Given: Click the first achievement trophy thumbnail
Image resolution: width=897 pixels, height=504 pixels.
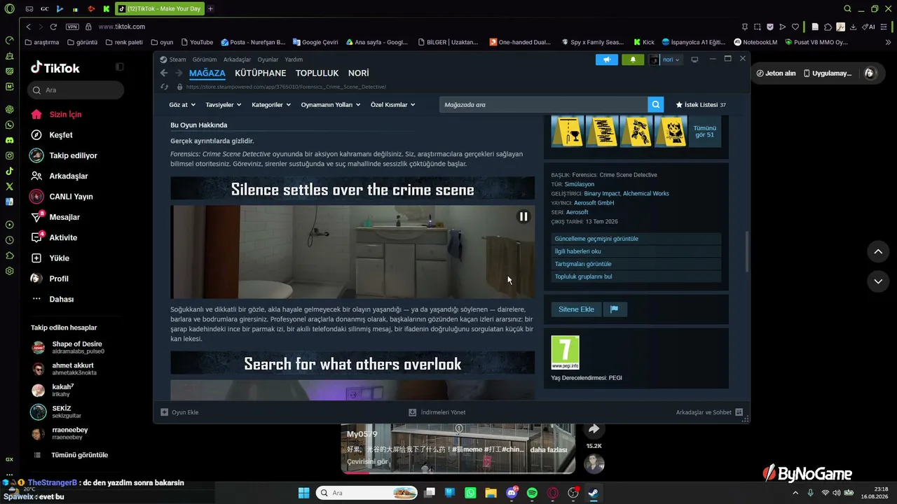Looking at the screenshot, I should [567, 132].
